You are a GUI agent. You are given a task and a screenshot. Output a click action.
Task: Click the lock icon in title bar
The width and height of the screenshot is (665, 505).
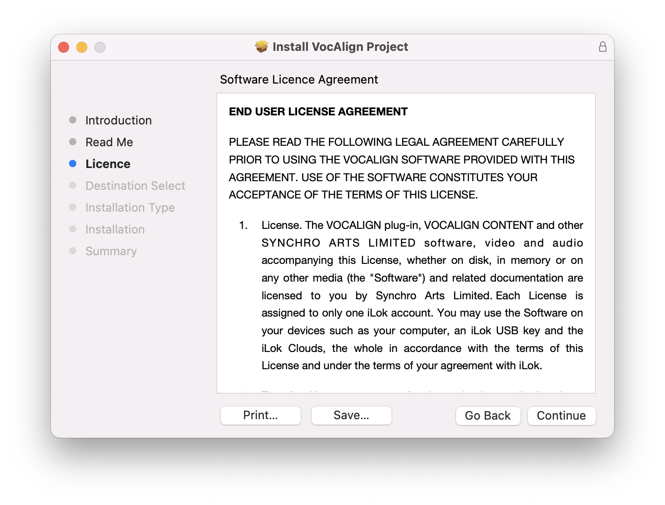point(602,47)
